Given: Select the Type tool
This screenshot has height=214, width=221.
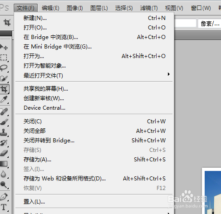Looking at the screenshot, I should tap(4, 207).
